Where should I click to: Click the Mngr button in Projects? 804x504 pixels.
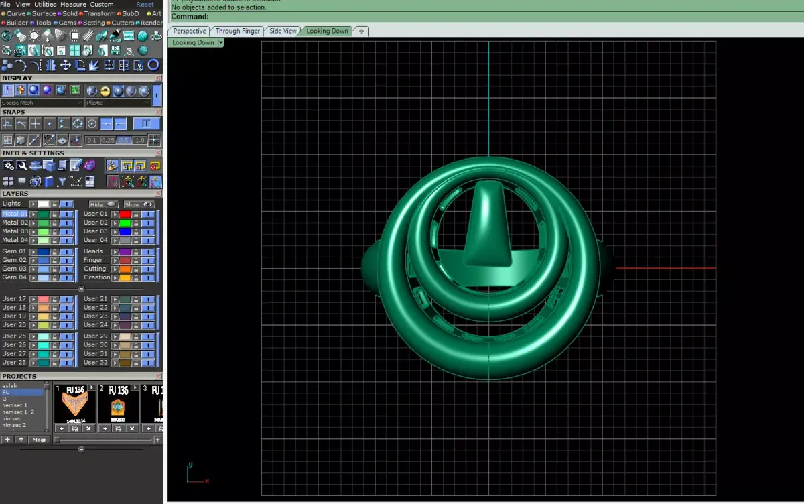[x=40, y=440]
